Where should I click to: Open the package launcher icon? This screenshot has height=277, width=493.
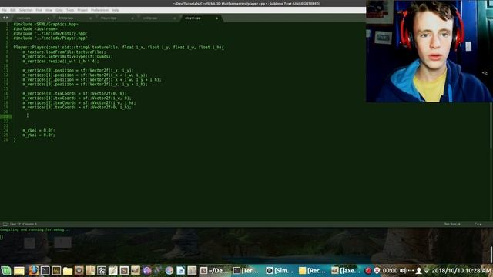pyautogui.click(x=90, y=270)
